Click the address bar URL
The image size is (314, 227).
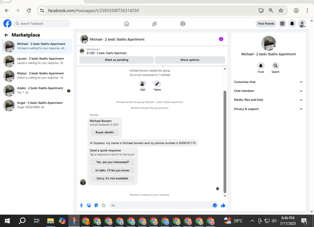94,11
